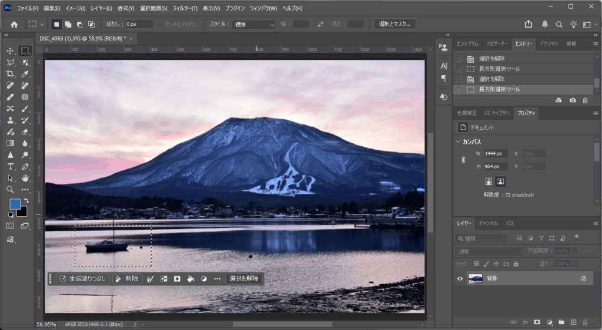602x330 pixels.
Task: Activate the Zoom tool magnifier
Action: coord(10,190)
